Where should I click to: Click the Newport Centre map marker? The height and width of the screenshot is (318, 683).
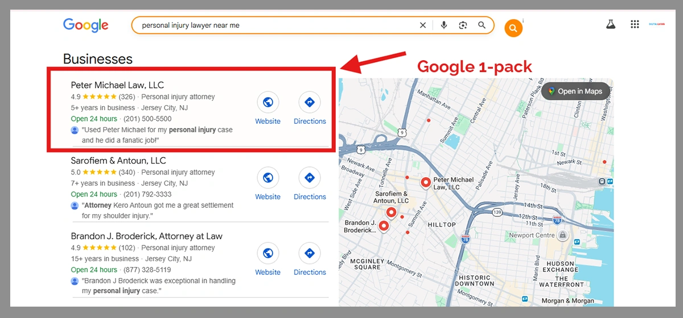(x=562, y=235)
